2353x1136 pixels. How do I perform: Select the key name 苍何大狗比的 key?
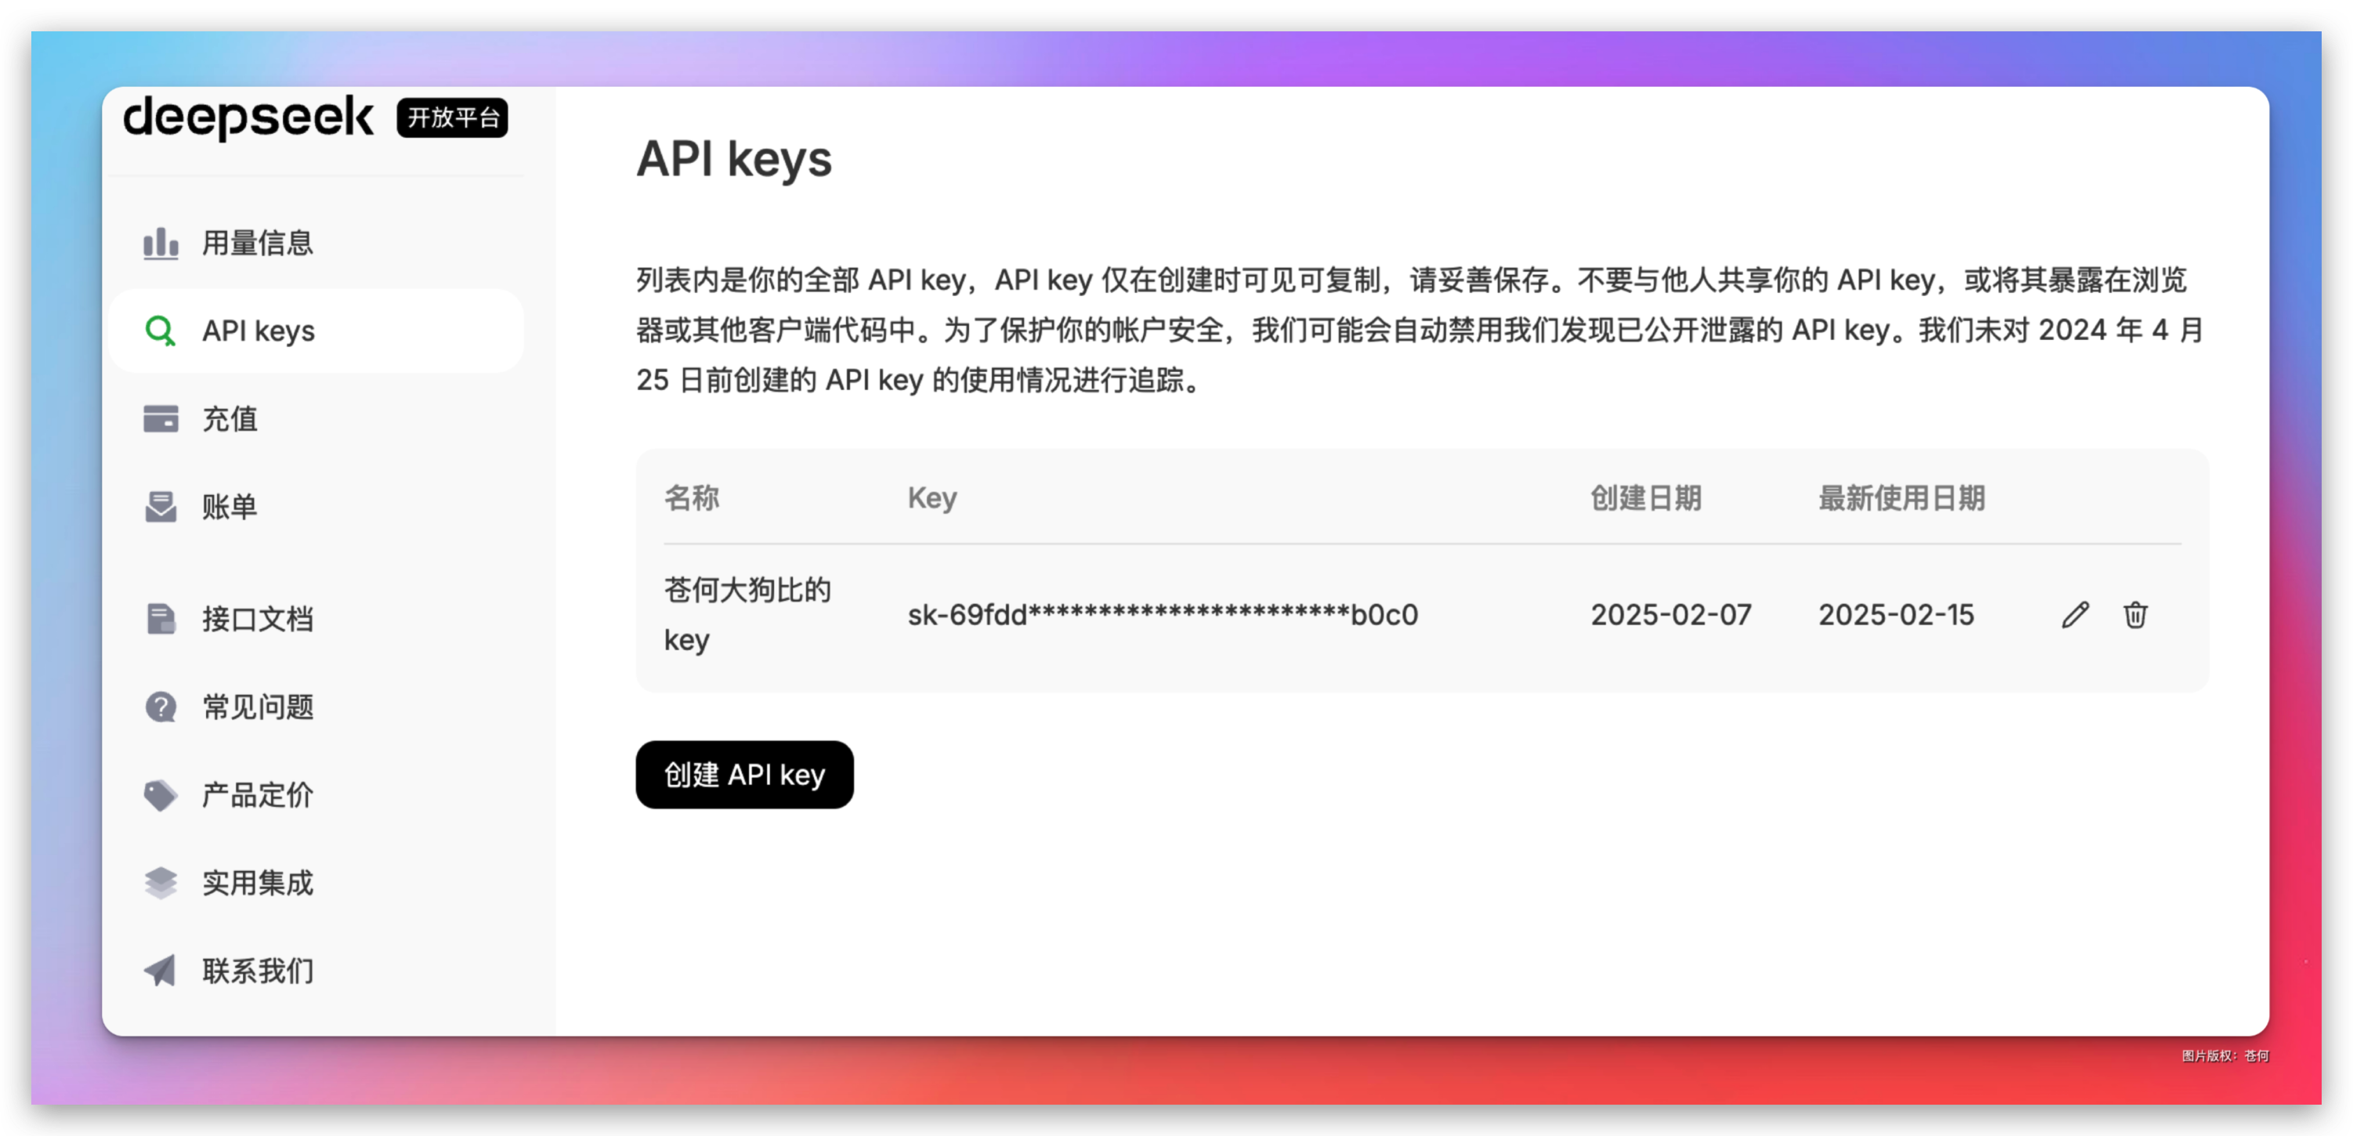pyautogui.click(x=747, y=614)
